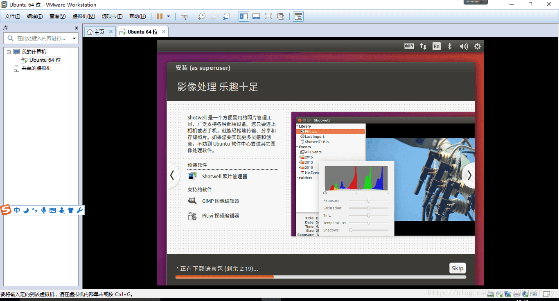Switch VMware to full screen mode
The height and width of the screenshot is (301, 559).
(x=268, y=16)
